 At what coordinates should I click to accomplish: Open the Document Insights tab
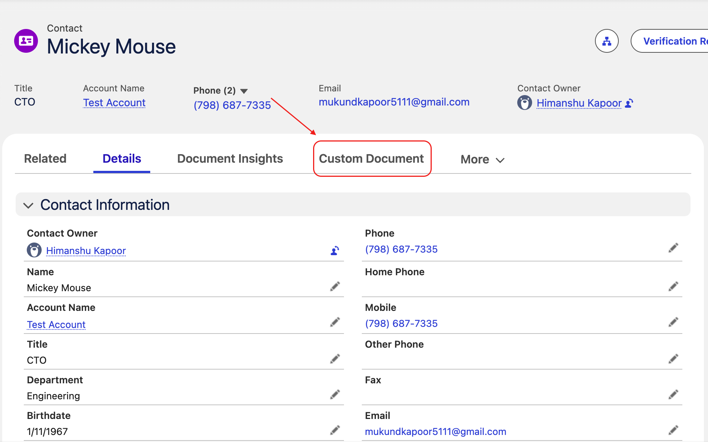pyautogui.click(x=230, y=159)
